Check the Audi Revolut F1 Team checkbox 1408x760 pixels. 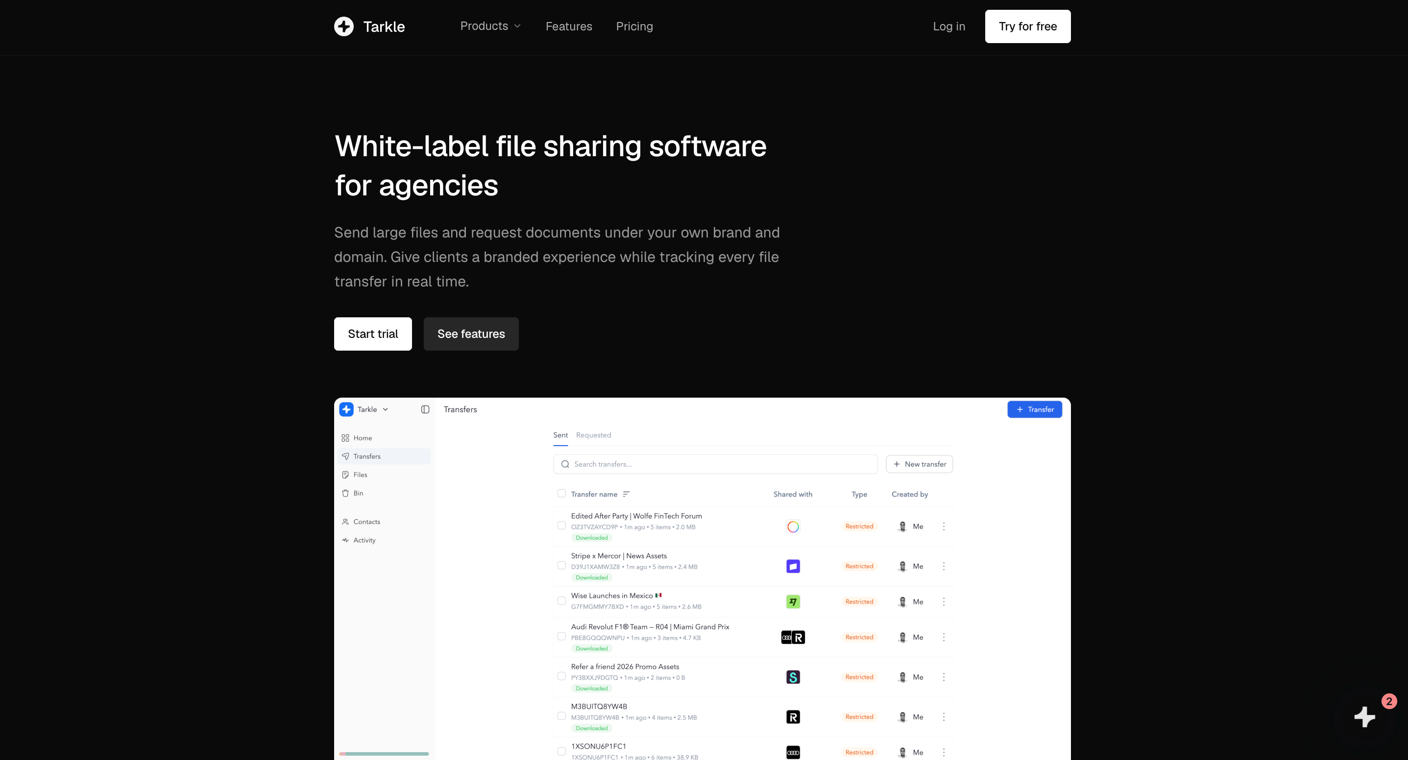tap(561, 636)
